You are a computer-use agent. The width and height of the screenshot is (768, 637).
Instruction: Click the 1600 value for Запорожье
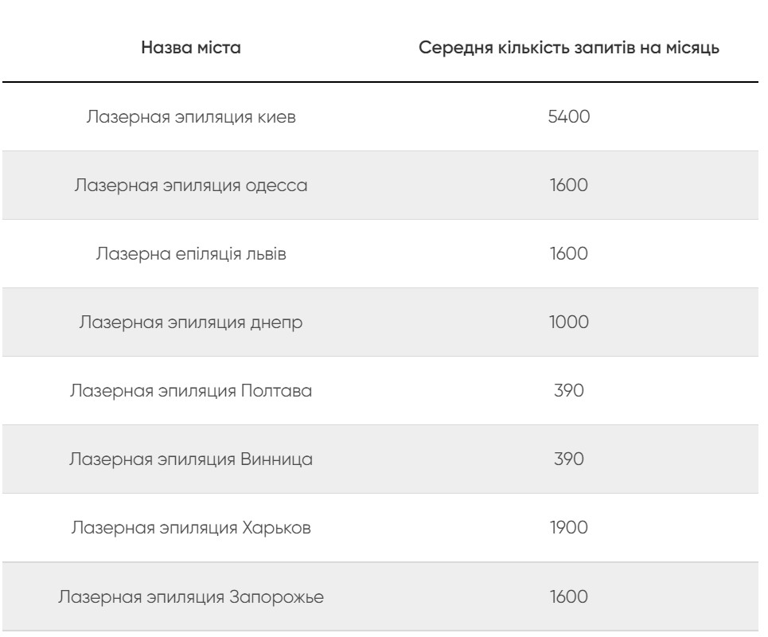569,597
